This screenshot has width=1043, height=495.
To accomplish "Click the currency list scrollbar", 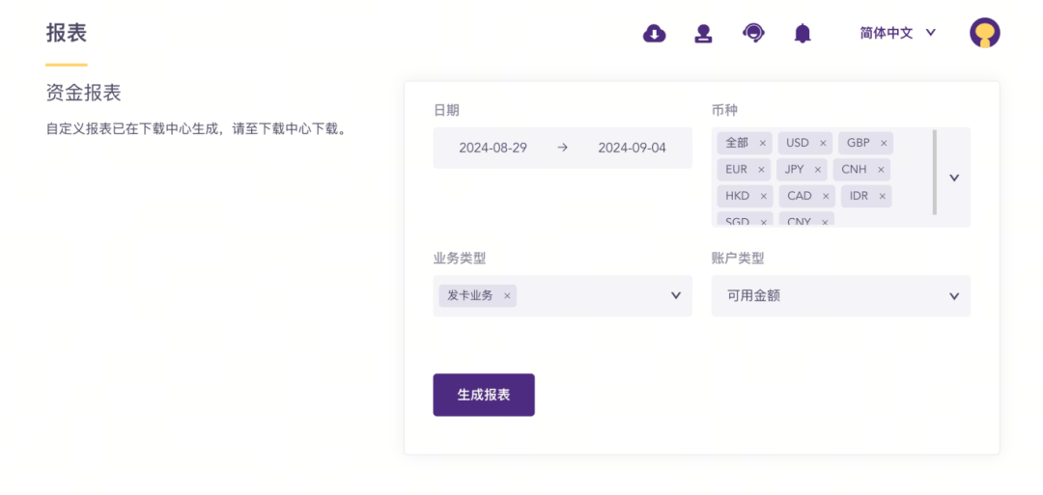I will click(935, 172).
